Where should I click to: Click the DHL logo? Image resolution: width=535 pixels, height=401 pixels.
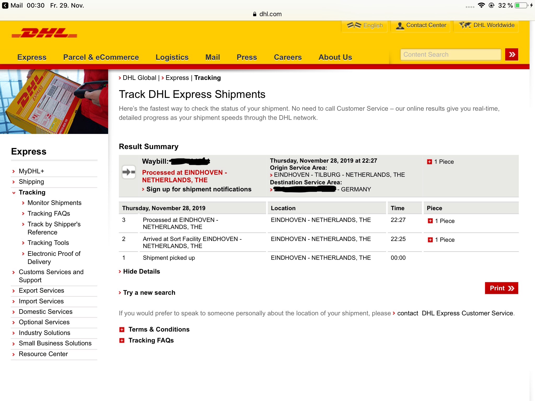pos(44,33)
